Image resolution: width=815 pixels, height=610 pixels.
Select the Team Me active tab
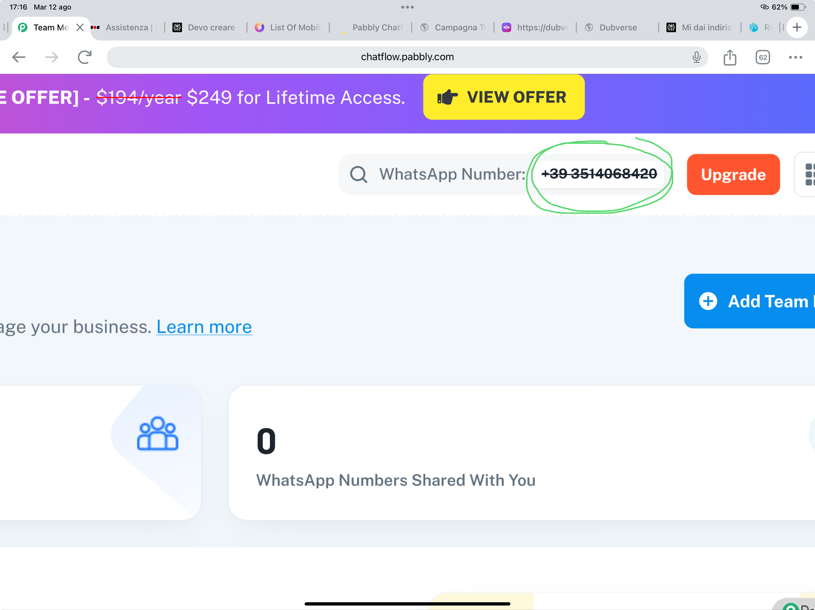51,28
